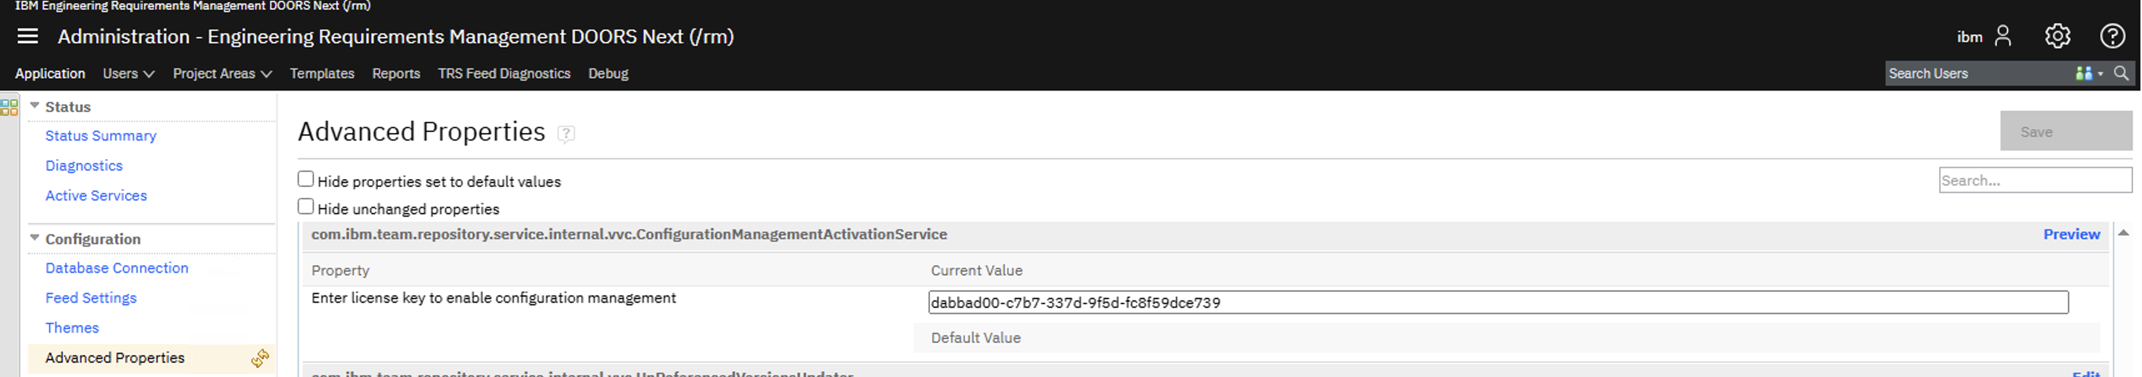
Task: Click the license key input field
Action: click(x=1497, y=302)
